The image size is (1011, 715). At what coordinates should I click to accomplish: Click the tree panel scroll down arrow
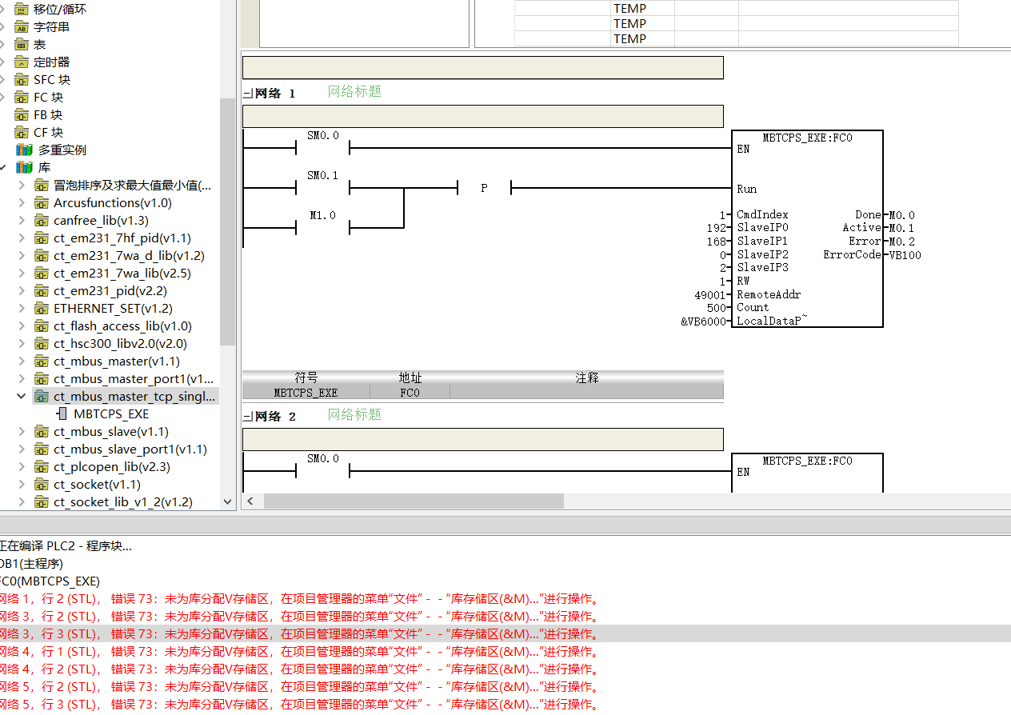[x=227, y=502]
